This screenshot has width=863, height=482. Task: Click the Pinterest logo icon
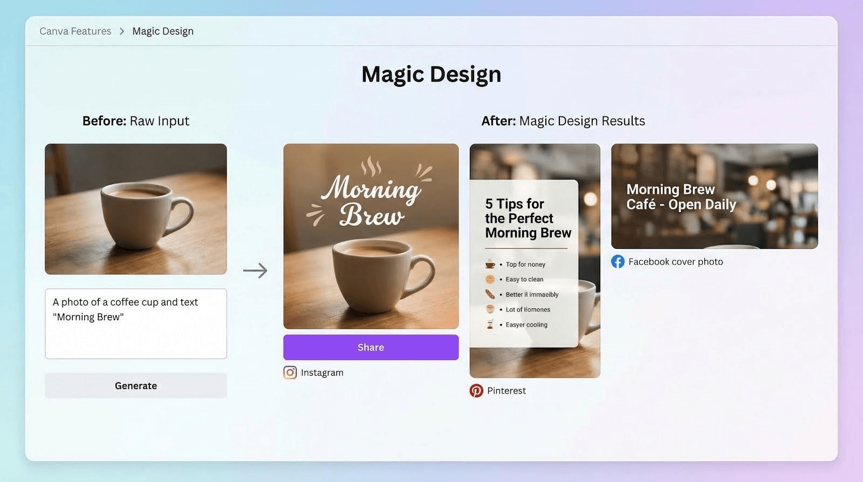pyautogui.click(x=476, y=390)
